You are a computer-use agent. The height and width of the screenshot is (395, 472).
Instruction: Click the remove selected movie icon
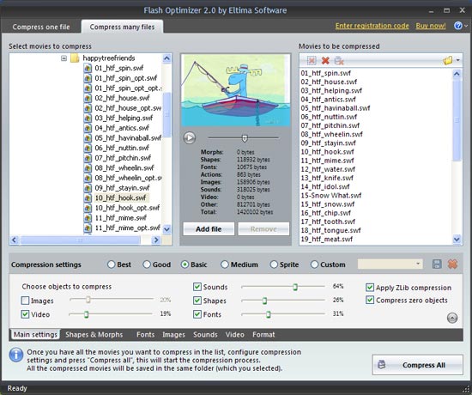point(312,61)
